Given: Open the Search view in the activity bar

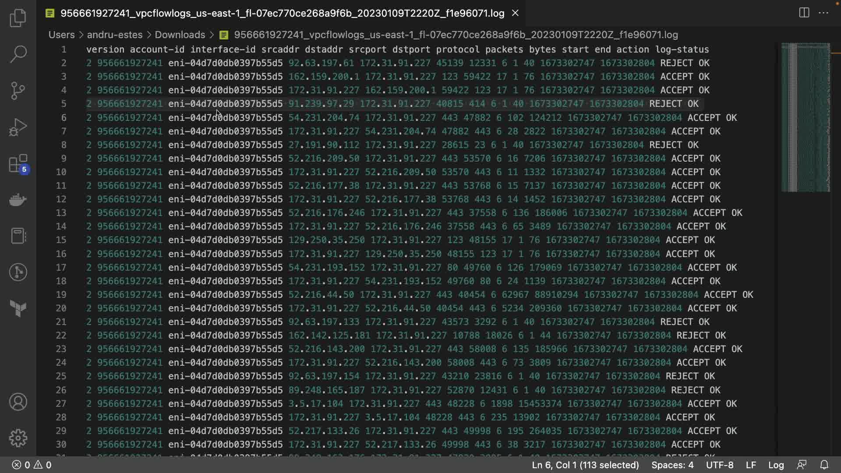Looking at the screenshot, I should (x=18, y=54).
